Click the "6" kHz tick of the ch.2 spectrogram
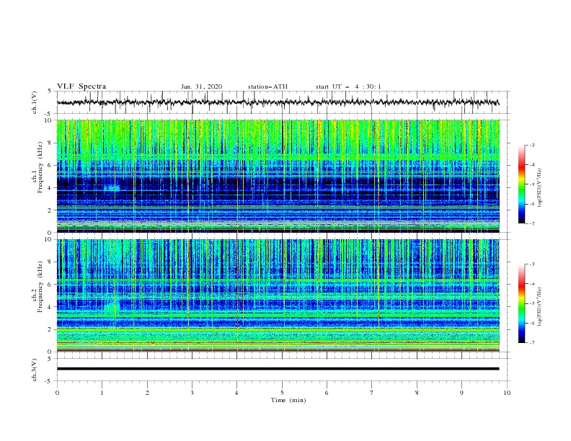This screenshot has width=571, height=441. click(x=50, y=285)
